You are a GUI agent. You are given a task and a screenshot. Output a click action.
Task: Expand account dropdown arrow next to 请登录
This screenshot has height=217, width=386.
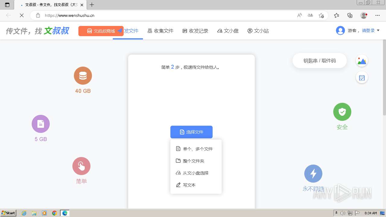pos(378,30)
